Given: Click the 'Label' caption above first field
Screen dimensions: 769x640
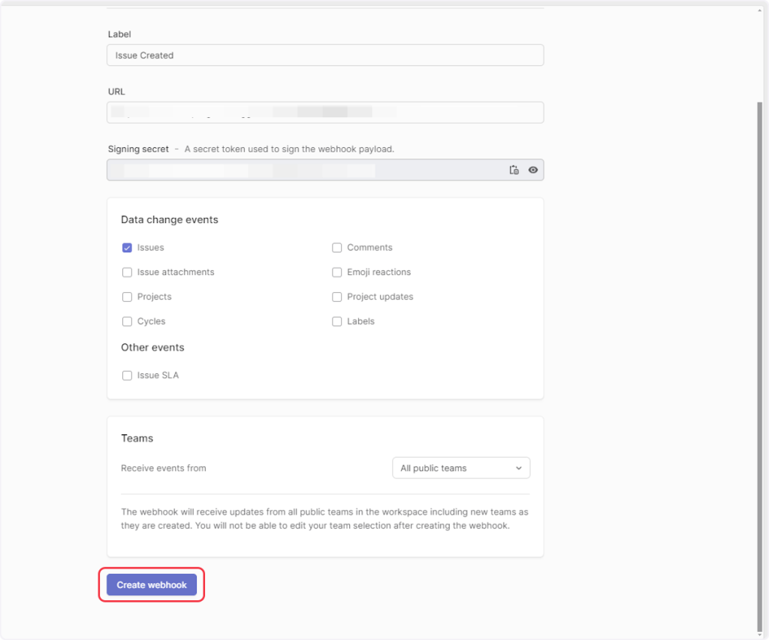Looking at the screenshot, I should [120, 35].
